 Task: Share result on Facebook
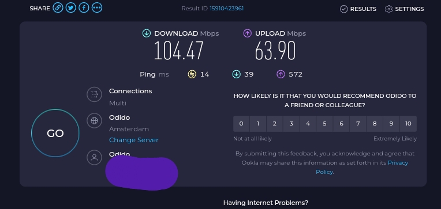[x=84, y=8]
